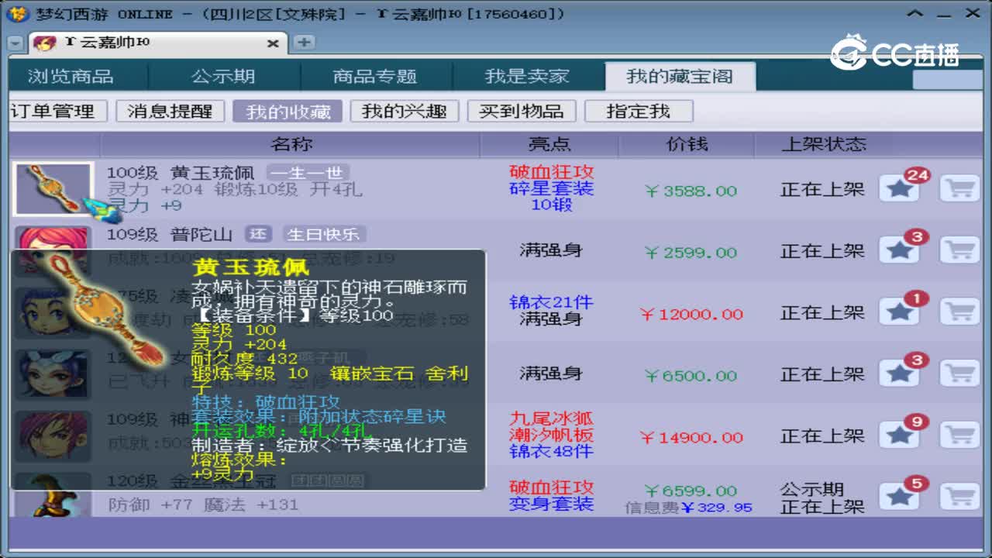Screen dimensions: 992x558
Task: Switch to 公示期 tab
Action: tap(223, 76)
